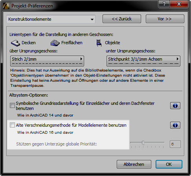This screenshot has height=176, width=191.
Task: Click the Decken label text
Action: tap(29, 43)
